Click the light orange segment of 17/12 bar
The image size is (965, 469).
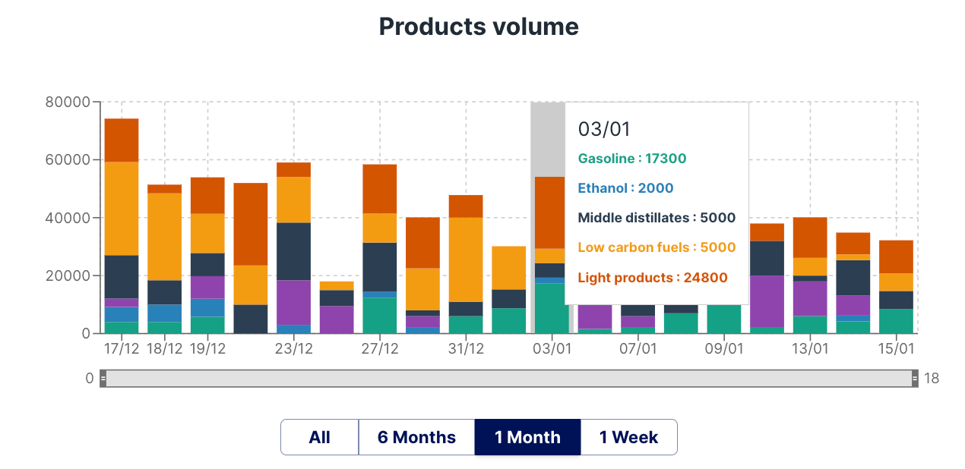[122, 208]
